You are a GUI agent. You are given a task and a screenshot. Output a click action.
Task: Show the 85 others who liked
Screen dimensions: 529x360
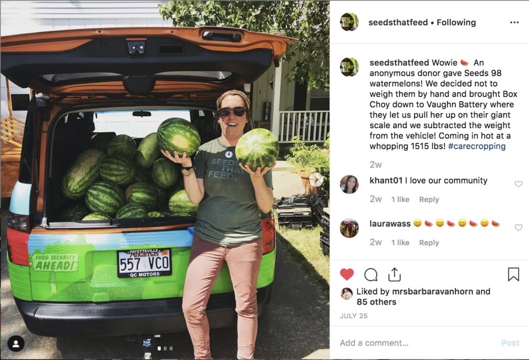pos(376,302)
